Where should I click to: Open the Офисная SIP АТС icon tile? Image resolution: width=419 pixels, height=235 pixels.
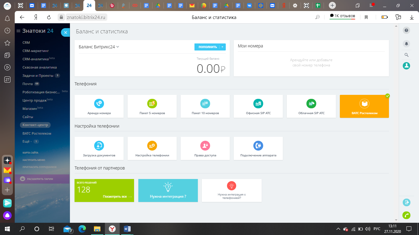coord(258,106)
